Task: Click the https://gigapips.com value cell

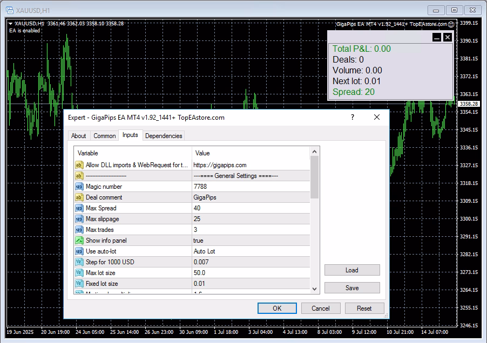Action: (x=251, y=165)
